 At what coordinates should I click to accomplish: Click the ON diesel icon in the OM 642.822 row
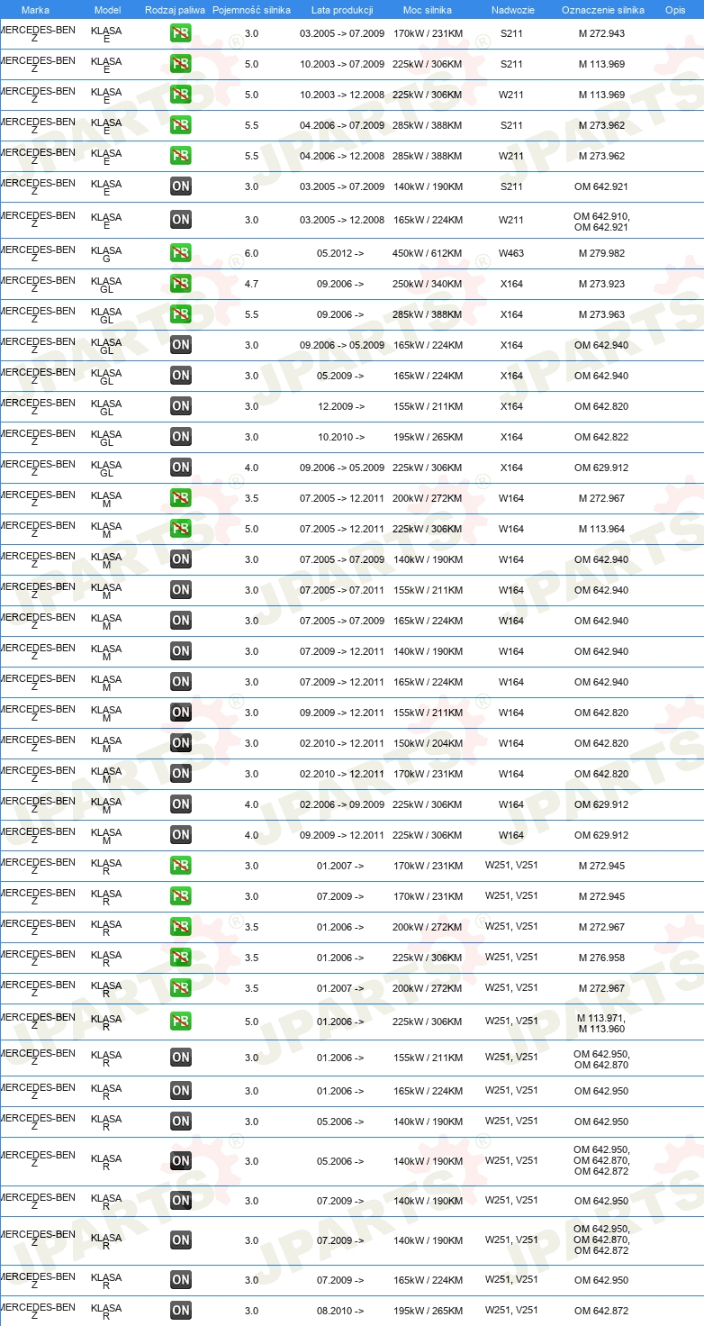coord(181,437)
